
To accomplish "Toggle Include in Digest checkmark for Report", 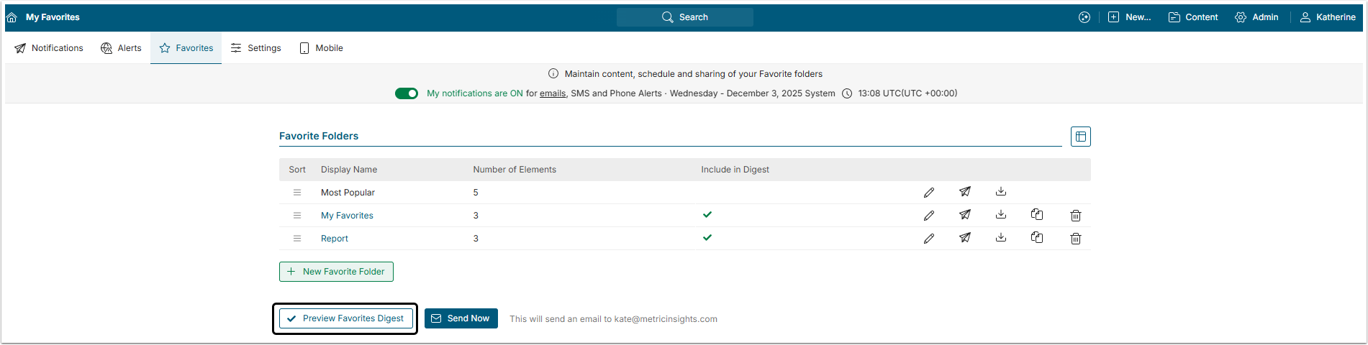I will coord(707,238).
